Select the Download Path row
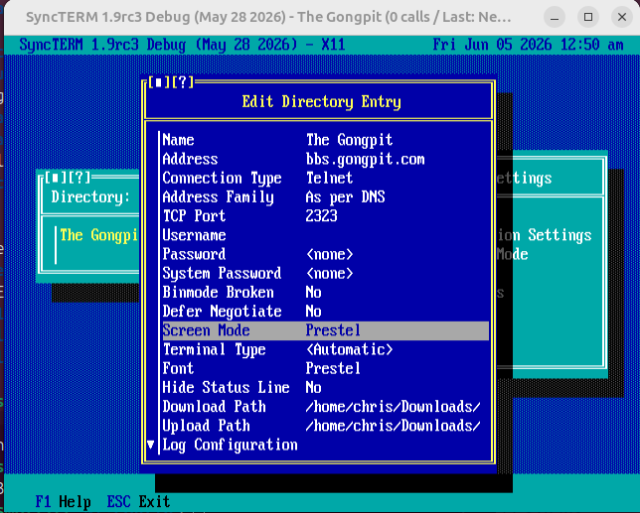Image resolution: width=640 pixels, height=513 pixels. [x=325, y=407]
